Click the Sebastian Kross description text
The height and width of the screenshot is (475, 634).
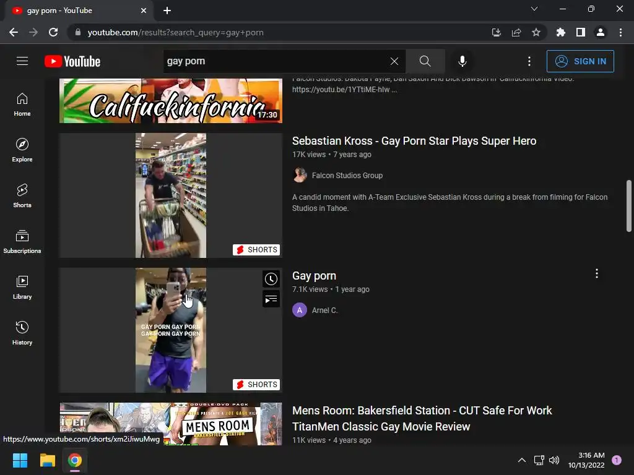click(x=449, y=202)
